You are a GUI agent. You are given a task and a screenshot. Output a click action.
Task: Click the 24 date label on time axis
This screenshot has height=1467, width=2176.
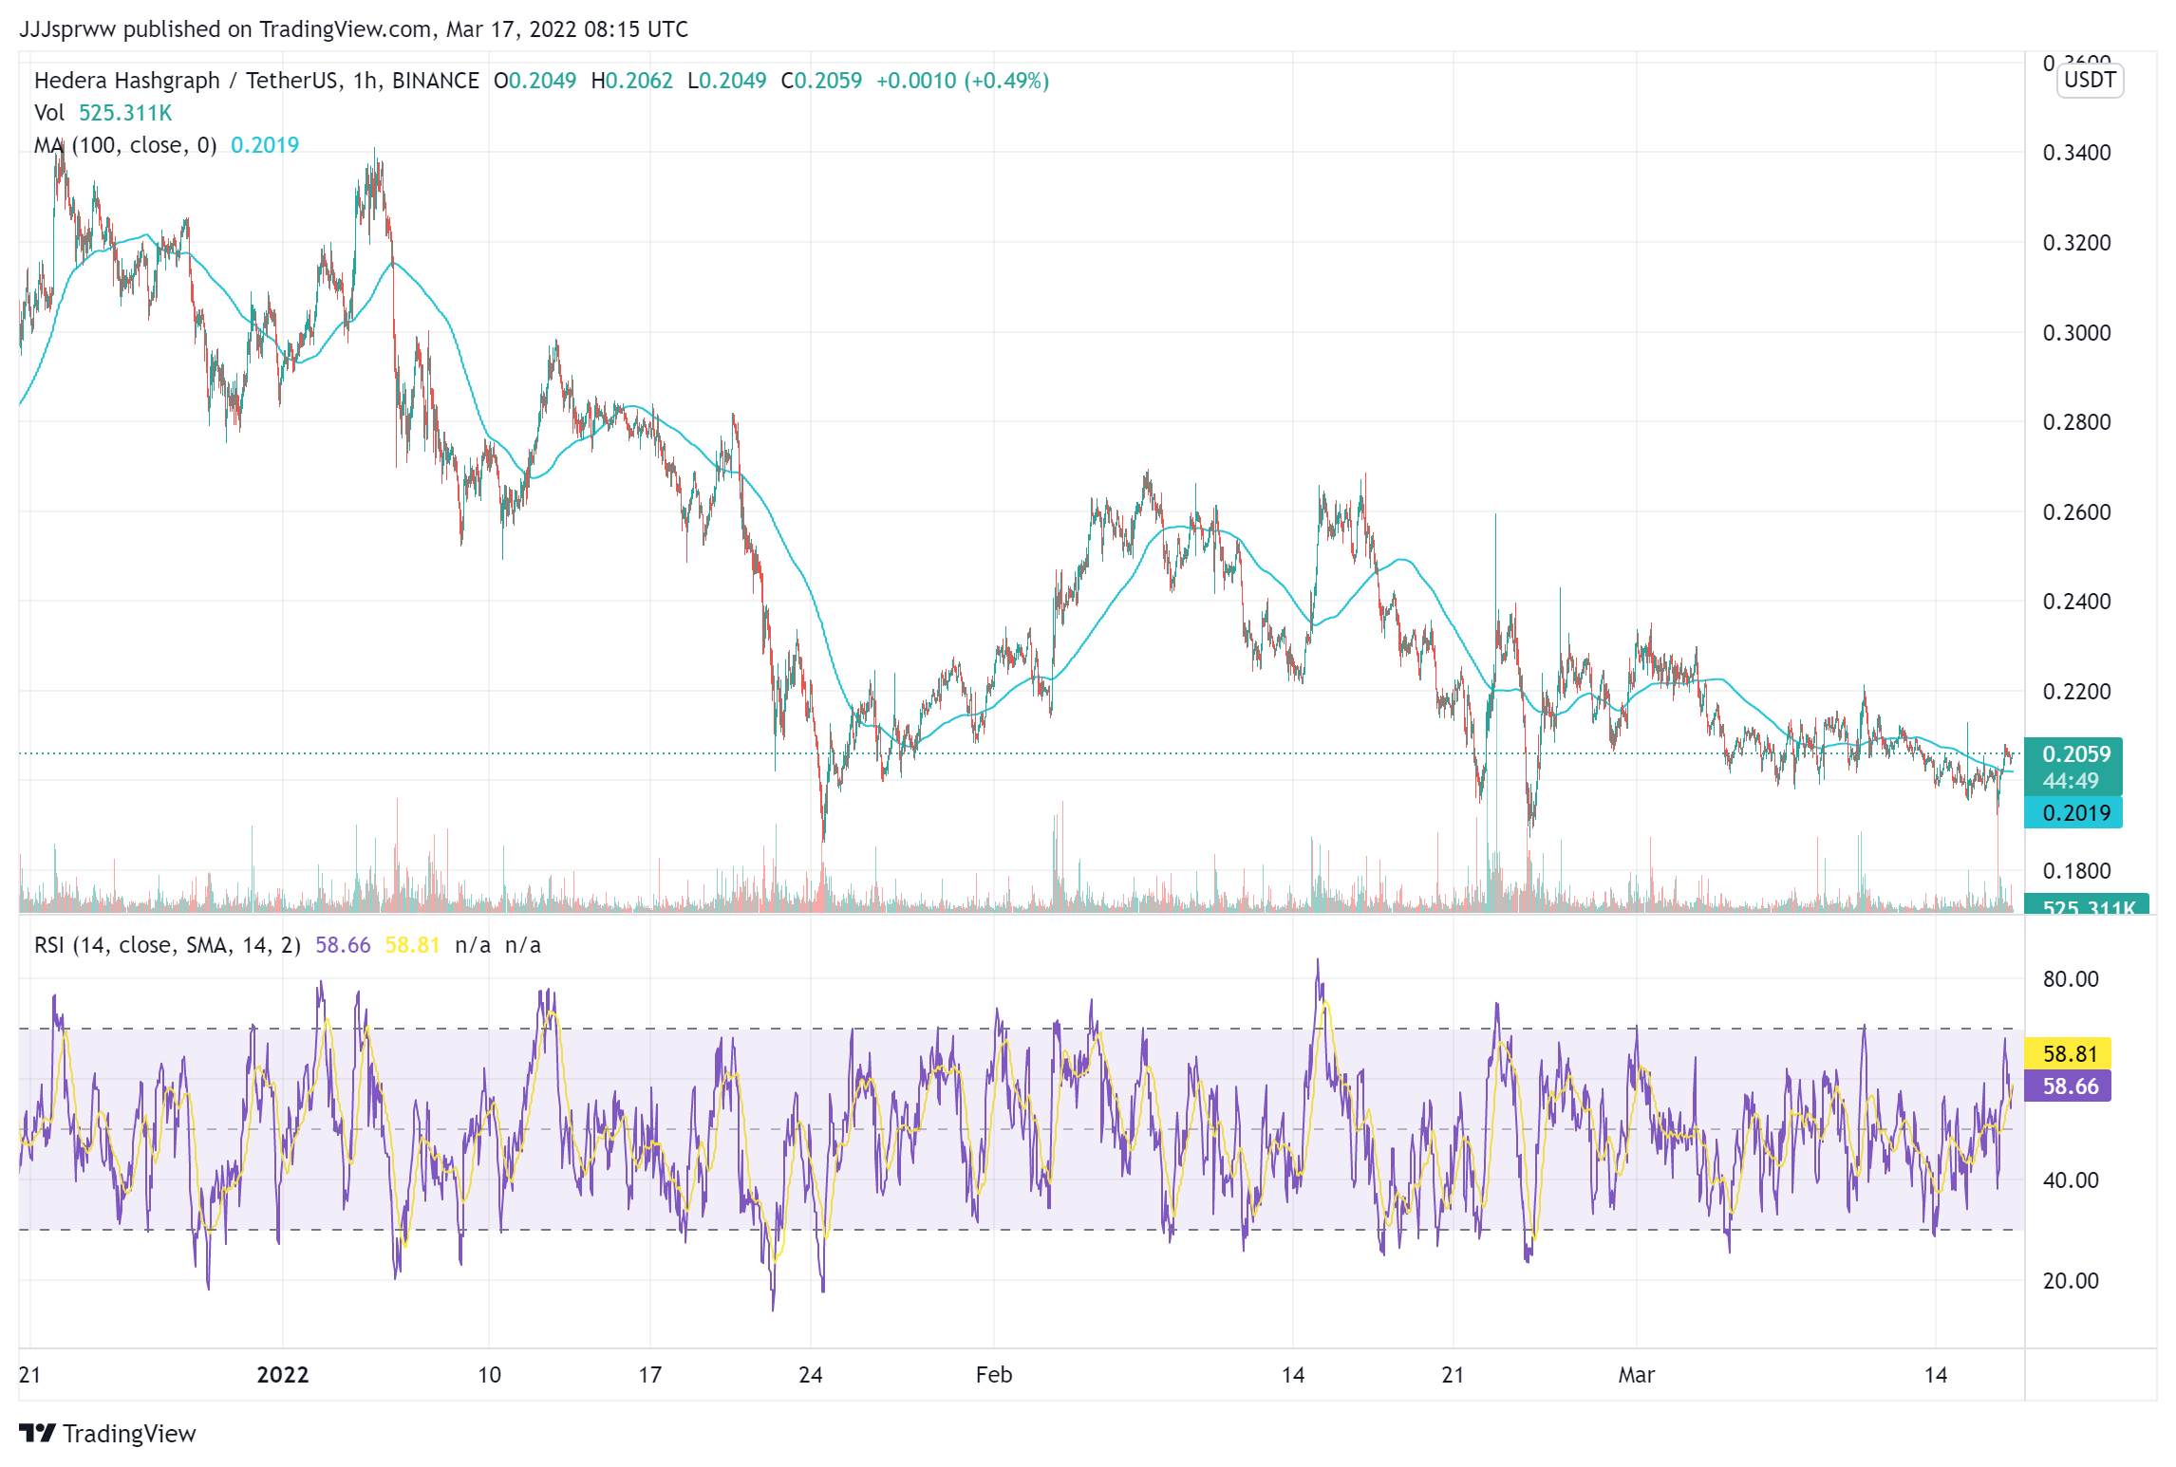point(810,1375)
